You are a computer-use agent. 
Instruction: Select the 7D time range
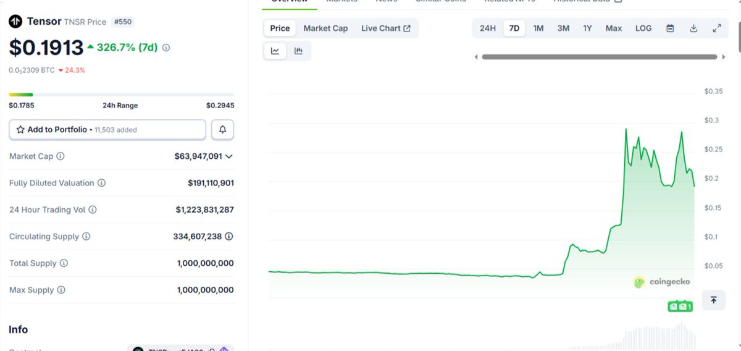[514, 28]
